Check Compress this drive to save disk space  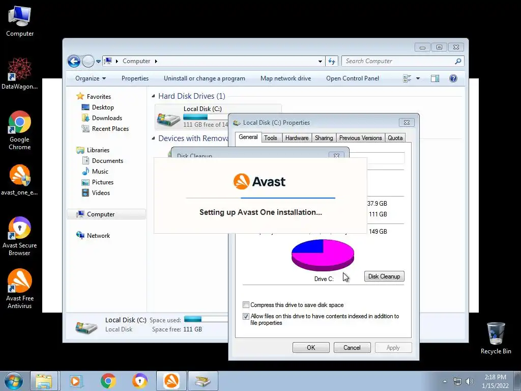click(x=246, y=305)
